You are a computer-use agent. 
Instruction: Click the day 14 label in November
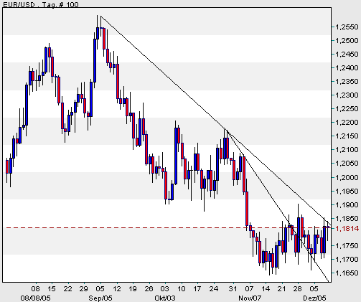tap(266, 288)
